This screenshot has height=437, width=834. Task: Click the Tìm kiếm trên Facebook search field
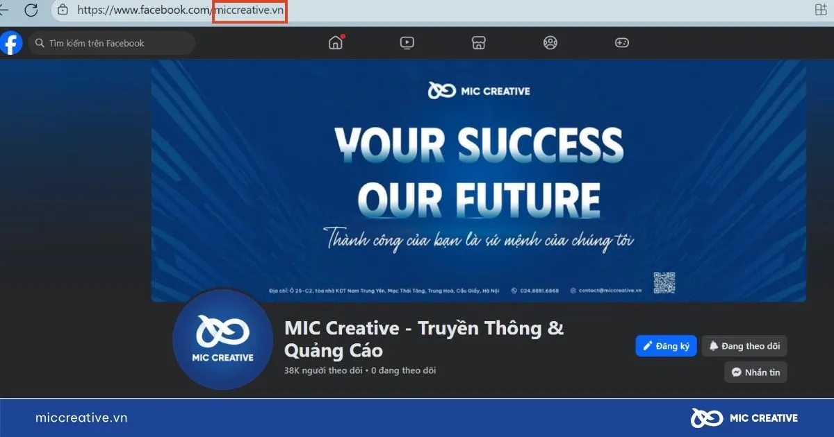111,42
